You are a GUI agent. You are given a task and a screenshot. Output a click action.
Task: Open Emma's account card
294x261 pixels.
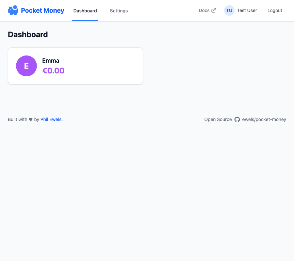tap(75, 66)
